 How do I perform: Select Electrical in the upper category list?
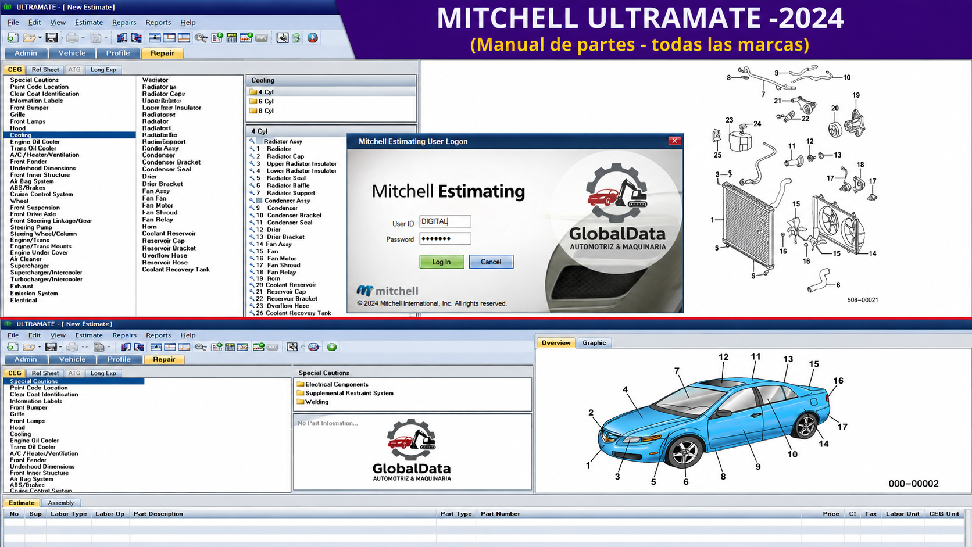tap(24, 301)
